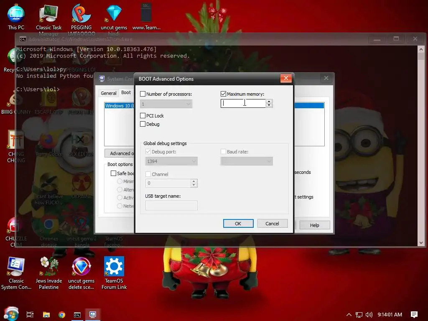Screen dimensions: 428x321
Task: Click the Windows Start button
Action: [11, 314]
